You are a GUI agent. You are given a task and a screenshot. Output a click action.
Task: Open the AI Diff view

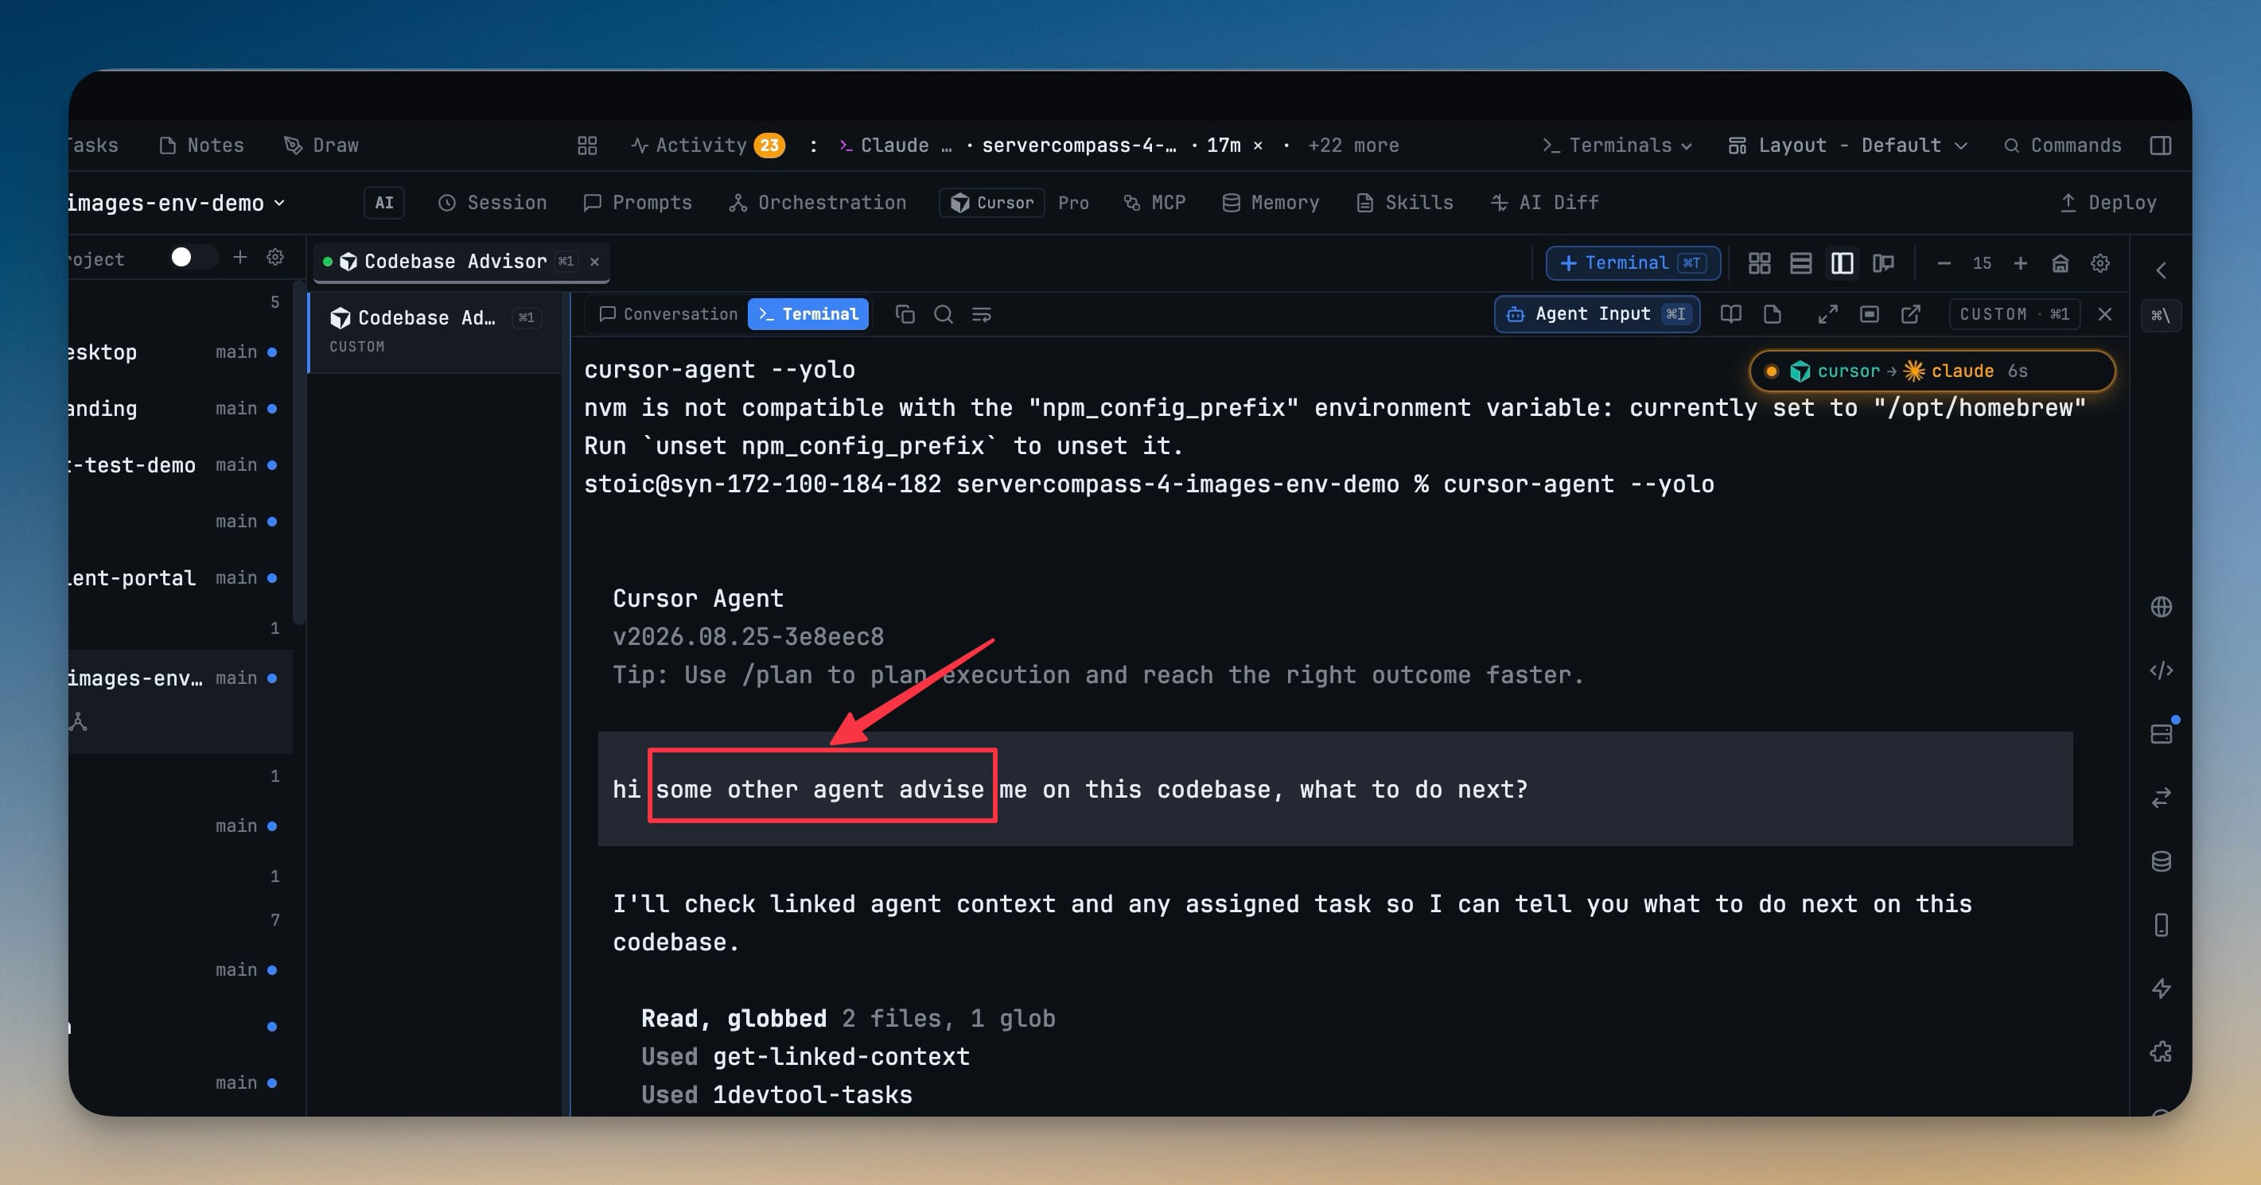pos(1545,204)
